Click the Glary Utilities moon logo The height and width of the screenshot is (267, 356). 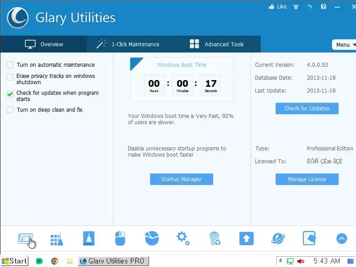(18, 18)
